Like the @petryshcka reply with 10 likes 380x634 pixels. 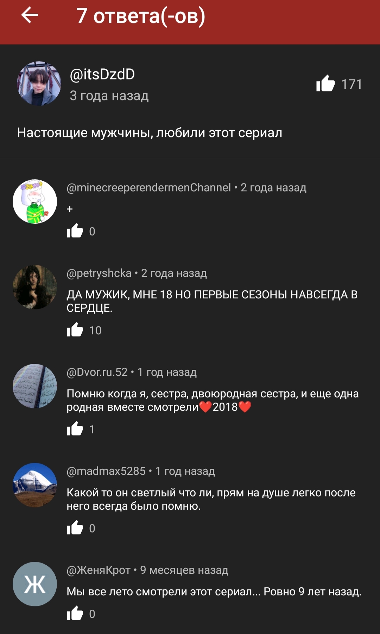coord(75,330)
